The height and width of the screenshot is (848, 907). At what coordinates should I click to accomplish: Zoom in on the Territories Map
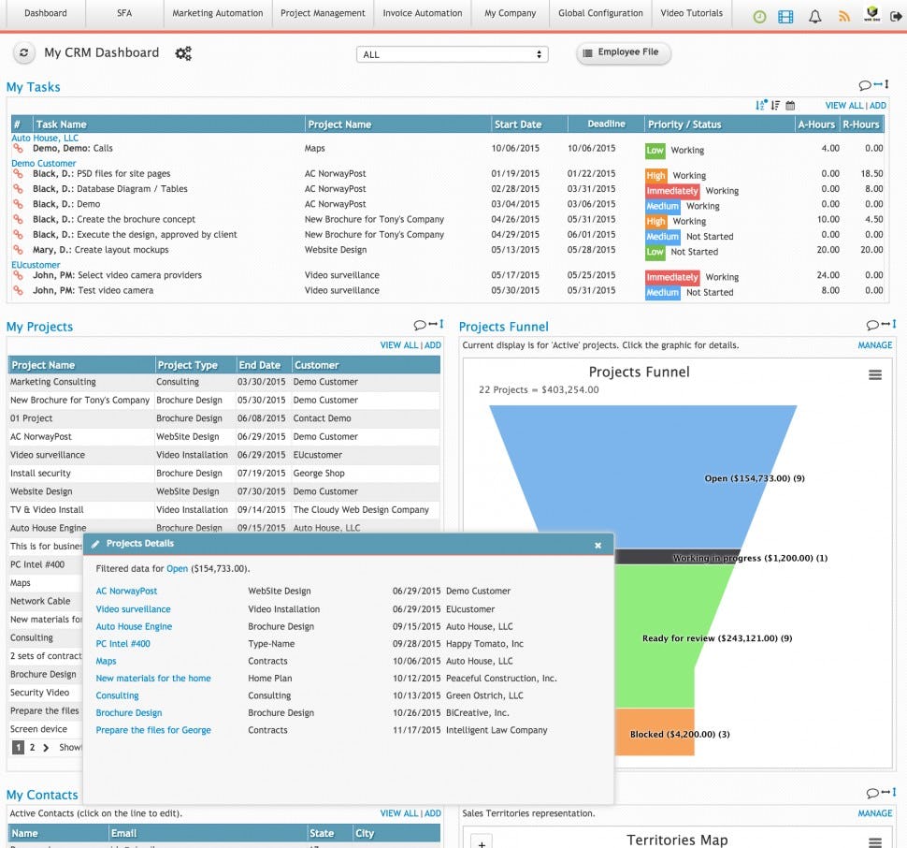tap(481, 843)
